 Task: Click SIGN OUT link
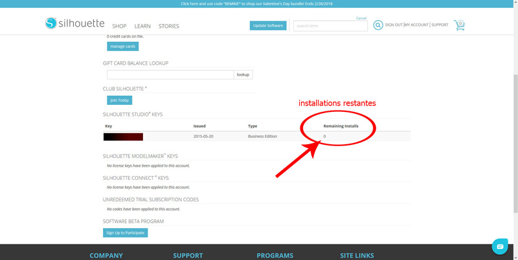coord(394,25)
